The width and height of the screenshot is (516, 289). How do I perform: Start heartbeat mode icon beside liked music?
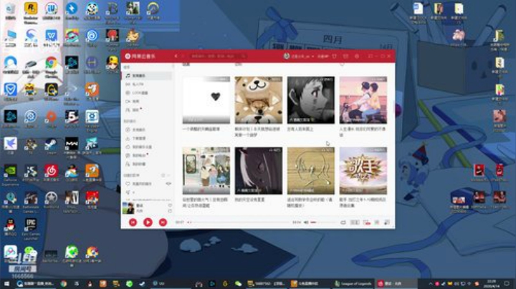[168, 184]
